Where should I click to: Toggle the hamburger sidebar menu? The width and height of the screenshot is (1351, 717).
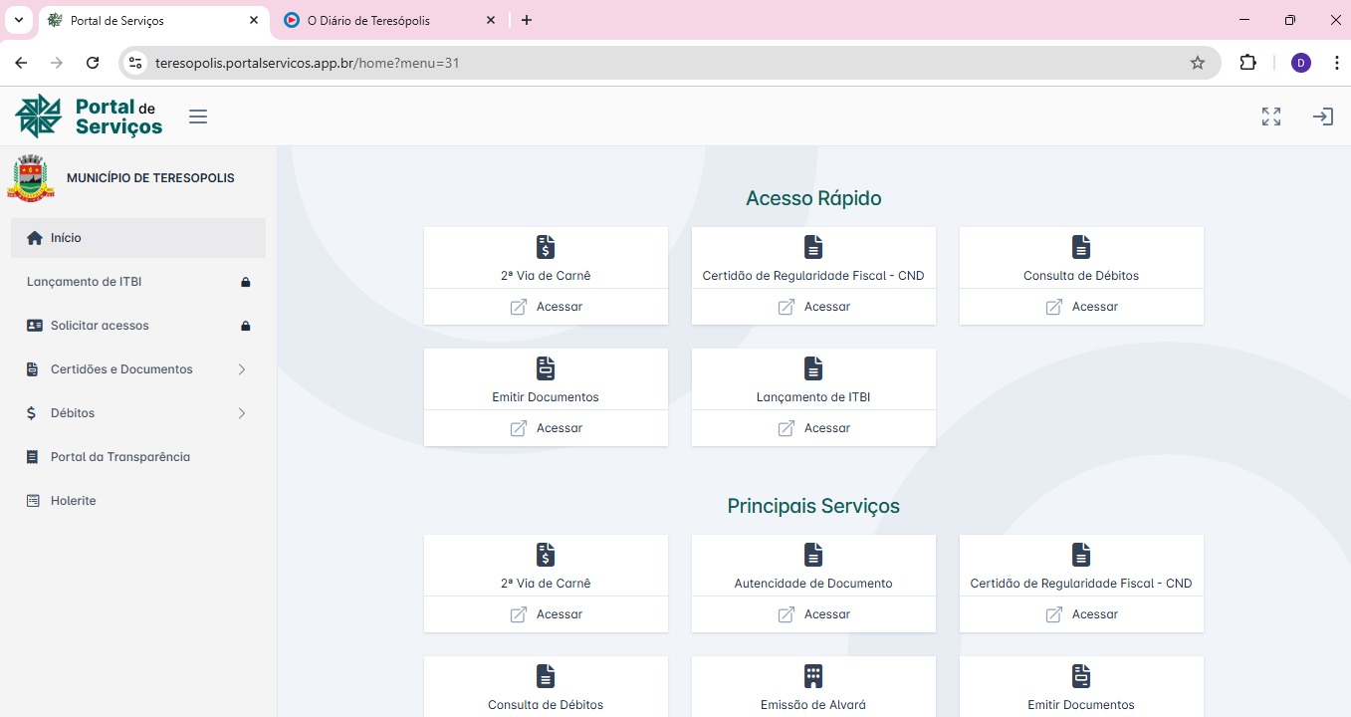[198, 117]
